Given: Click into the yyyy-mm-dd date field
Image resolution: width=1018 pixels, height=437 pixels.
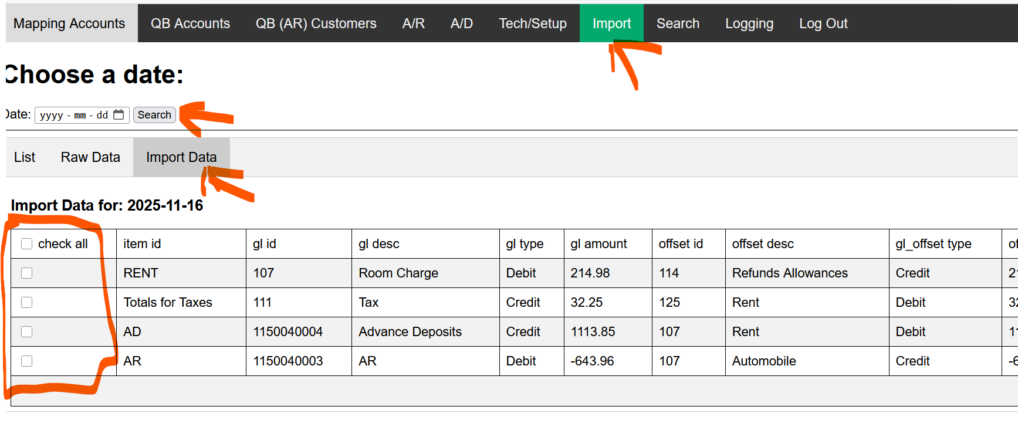Looking at the screenshot, I should [73, 115].
